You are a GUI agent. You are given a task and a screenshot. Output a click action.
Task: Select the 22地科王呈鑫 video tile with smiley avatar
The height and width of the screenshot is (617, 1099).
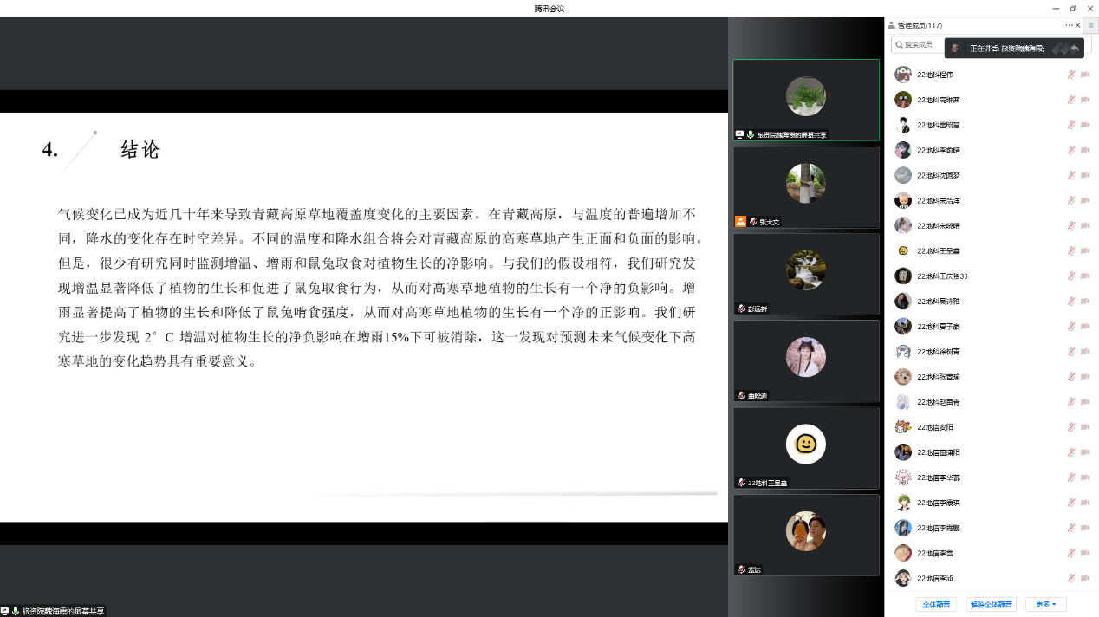805,447
